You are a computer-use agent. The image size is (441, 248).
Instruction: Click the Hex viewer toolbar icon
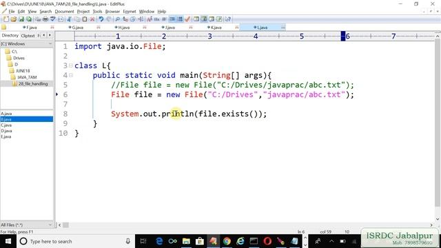(x=156, y=19)
